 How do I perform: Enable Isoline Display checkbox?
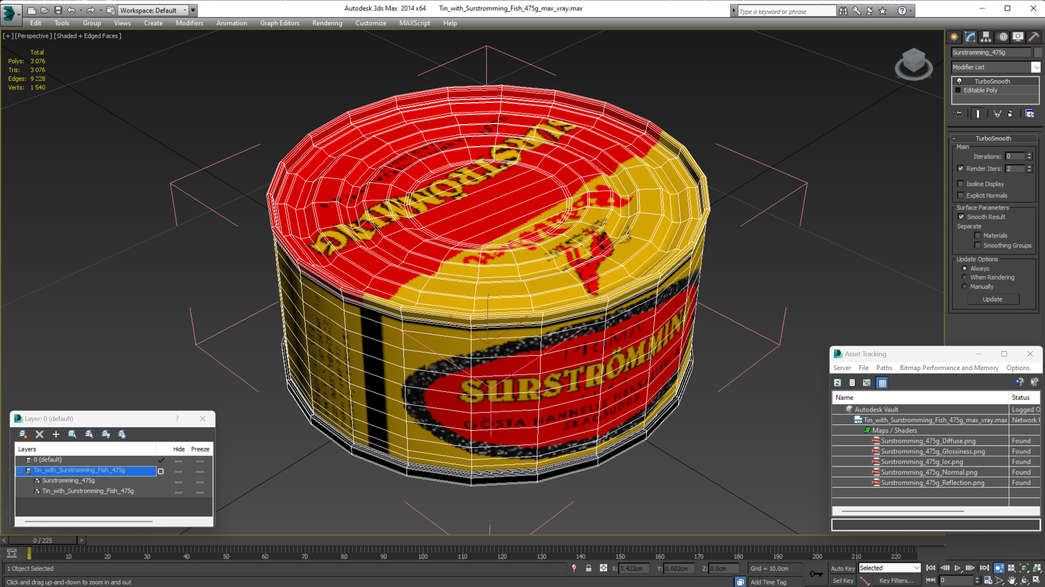[961, 184]
